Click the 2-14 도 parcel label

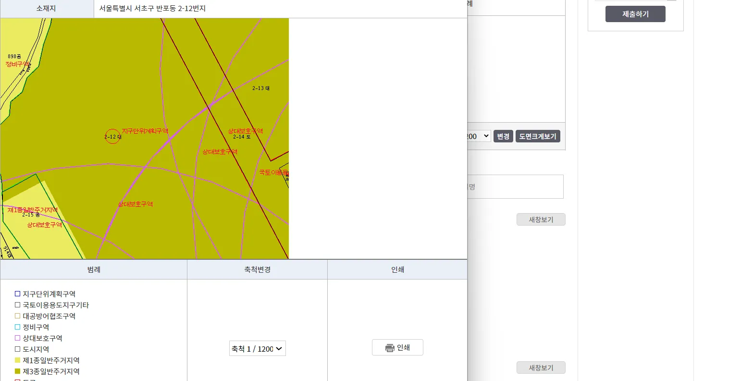click(x=242, y=137)
